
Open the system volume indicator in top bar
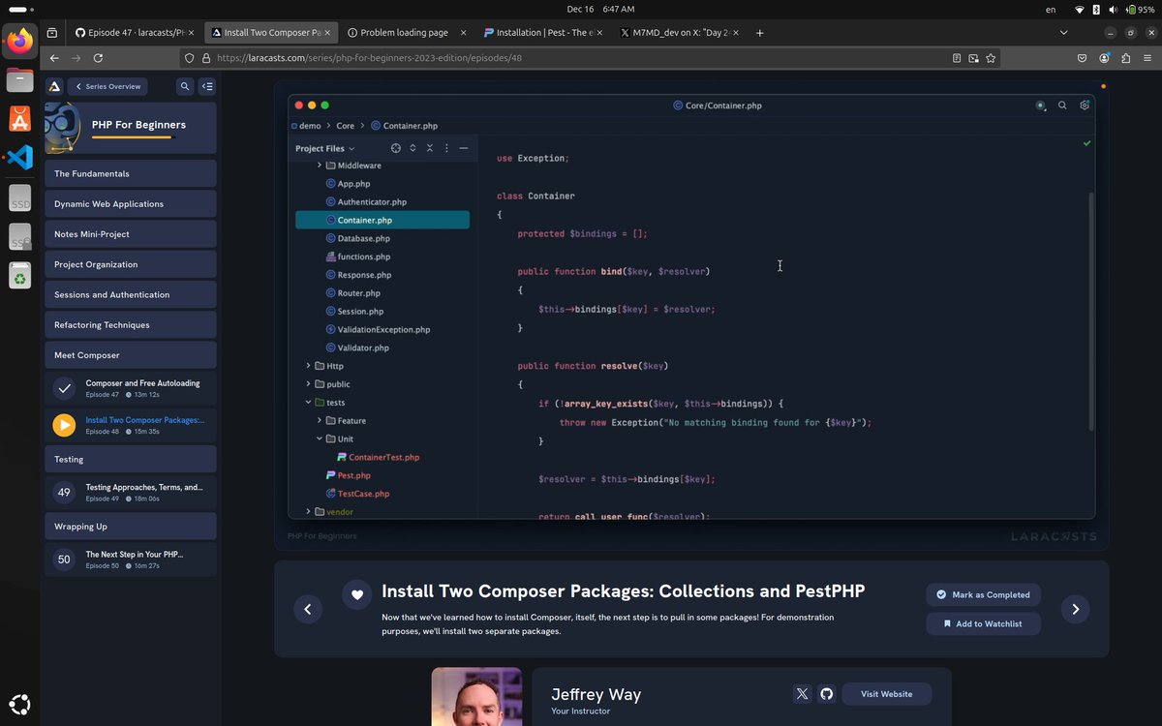[x=1114, y=9]
